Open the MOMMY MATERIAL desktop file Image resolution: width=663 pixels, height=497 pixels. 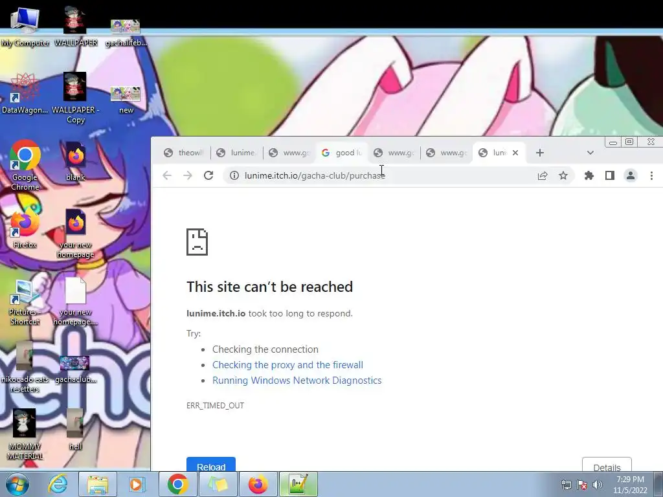click(x=25, y=434)
